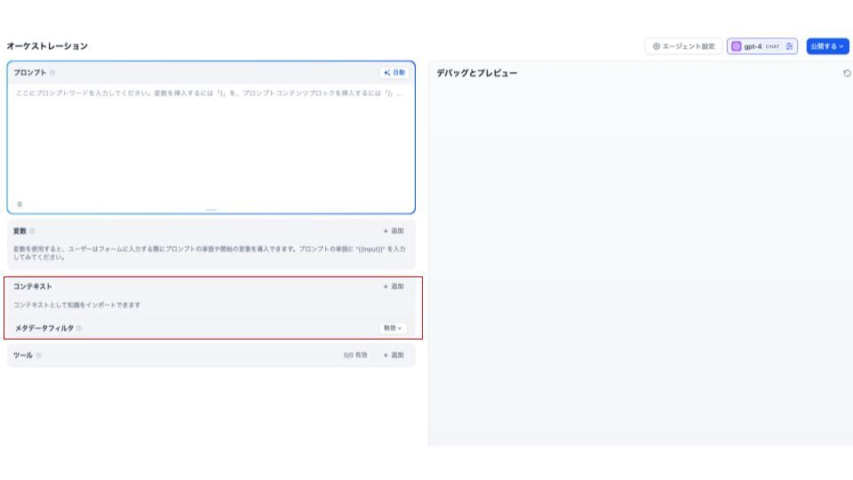This screenshot has width=853, height=480.
Task: Click the prompt box resize handle
Action: point(211,210)
